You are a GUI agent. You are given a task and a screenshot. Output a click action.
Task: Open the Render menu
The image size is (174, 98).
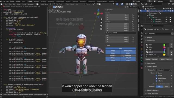pos(12,1)
